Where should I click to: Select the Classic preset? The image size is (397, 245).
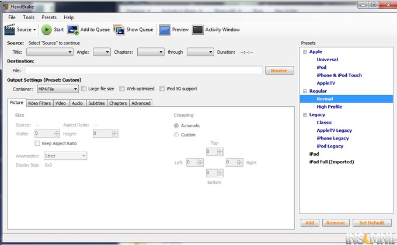325,123
